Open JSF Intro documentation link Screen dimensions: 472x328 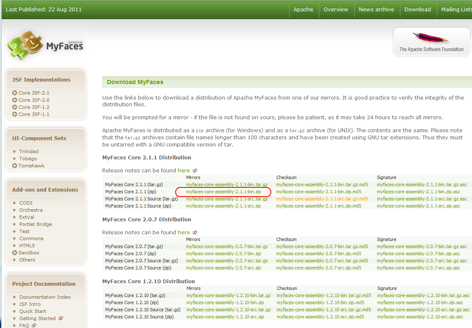(x=30, y=304)
